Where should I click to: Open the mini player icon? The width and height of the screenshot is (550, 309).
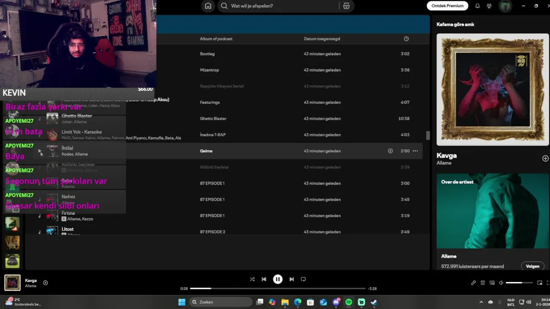click(540, 283)
